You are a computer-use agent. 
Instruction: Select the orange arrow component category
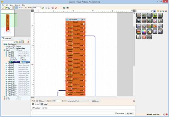155,26
